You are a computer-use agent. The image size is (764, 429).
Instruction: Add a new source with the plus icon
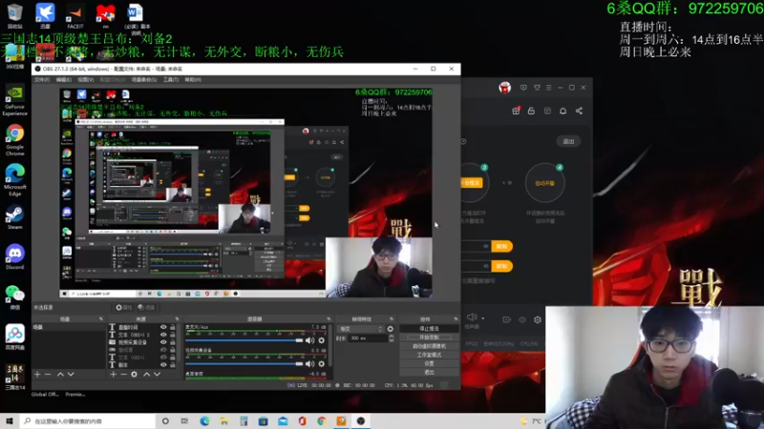click(x=113, y=374)
